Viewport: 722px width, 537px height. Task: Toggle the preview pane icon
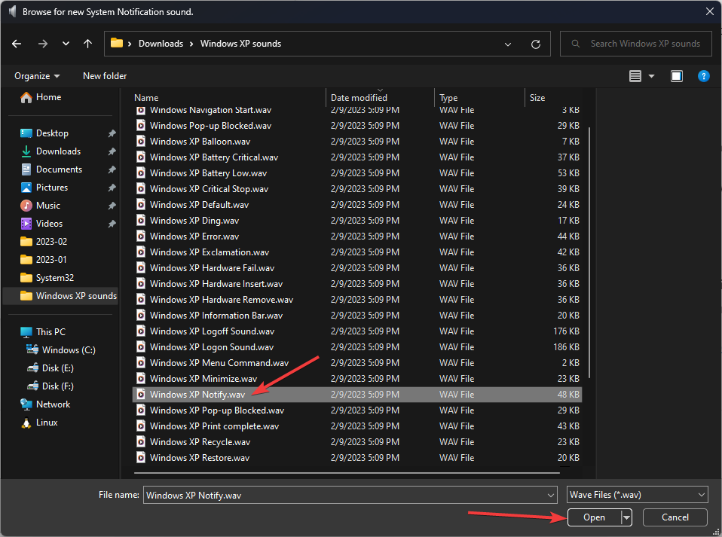point(677,76)
